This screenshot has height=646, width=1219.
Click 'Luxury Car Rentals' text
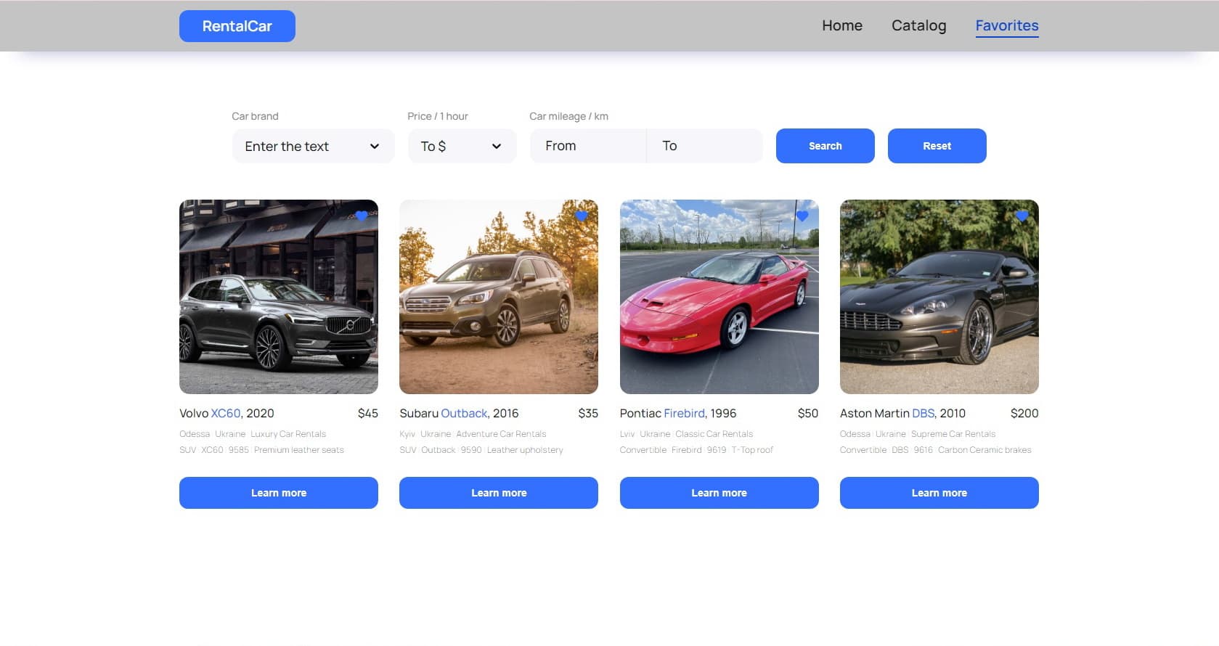288,434
